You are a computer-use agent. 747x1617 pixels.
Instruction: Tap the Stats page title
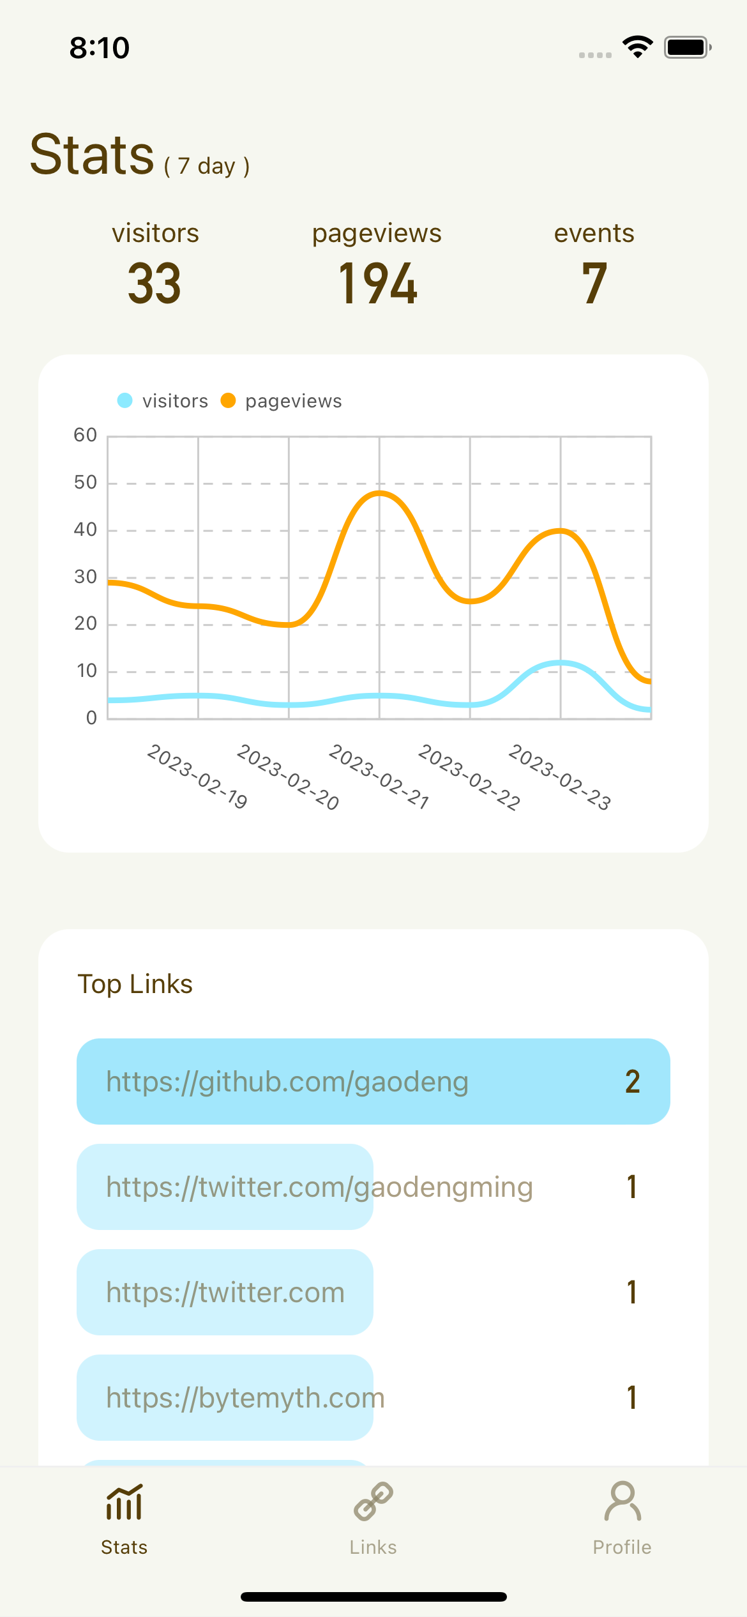tap(93, 155)
